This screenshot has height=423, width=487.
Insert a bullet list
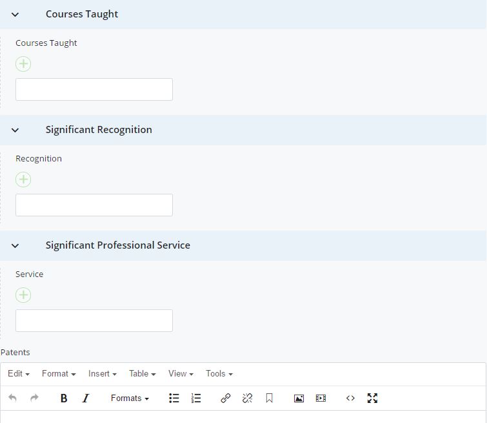pyautogui.click(x=174, y=398)
